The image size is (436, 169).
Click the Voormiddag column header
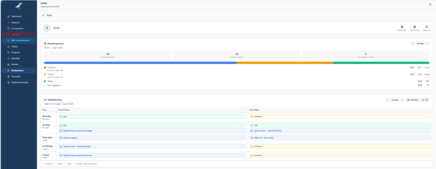[x=152, y=110]
